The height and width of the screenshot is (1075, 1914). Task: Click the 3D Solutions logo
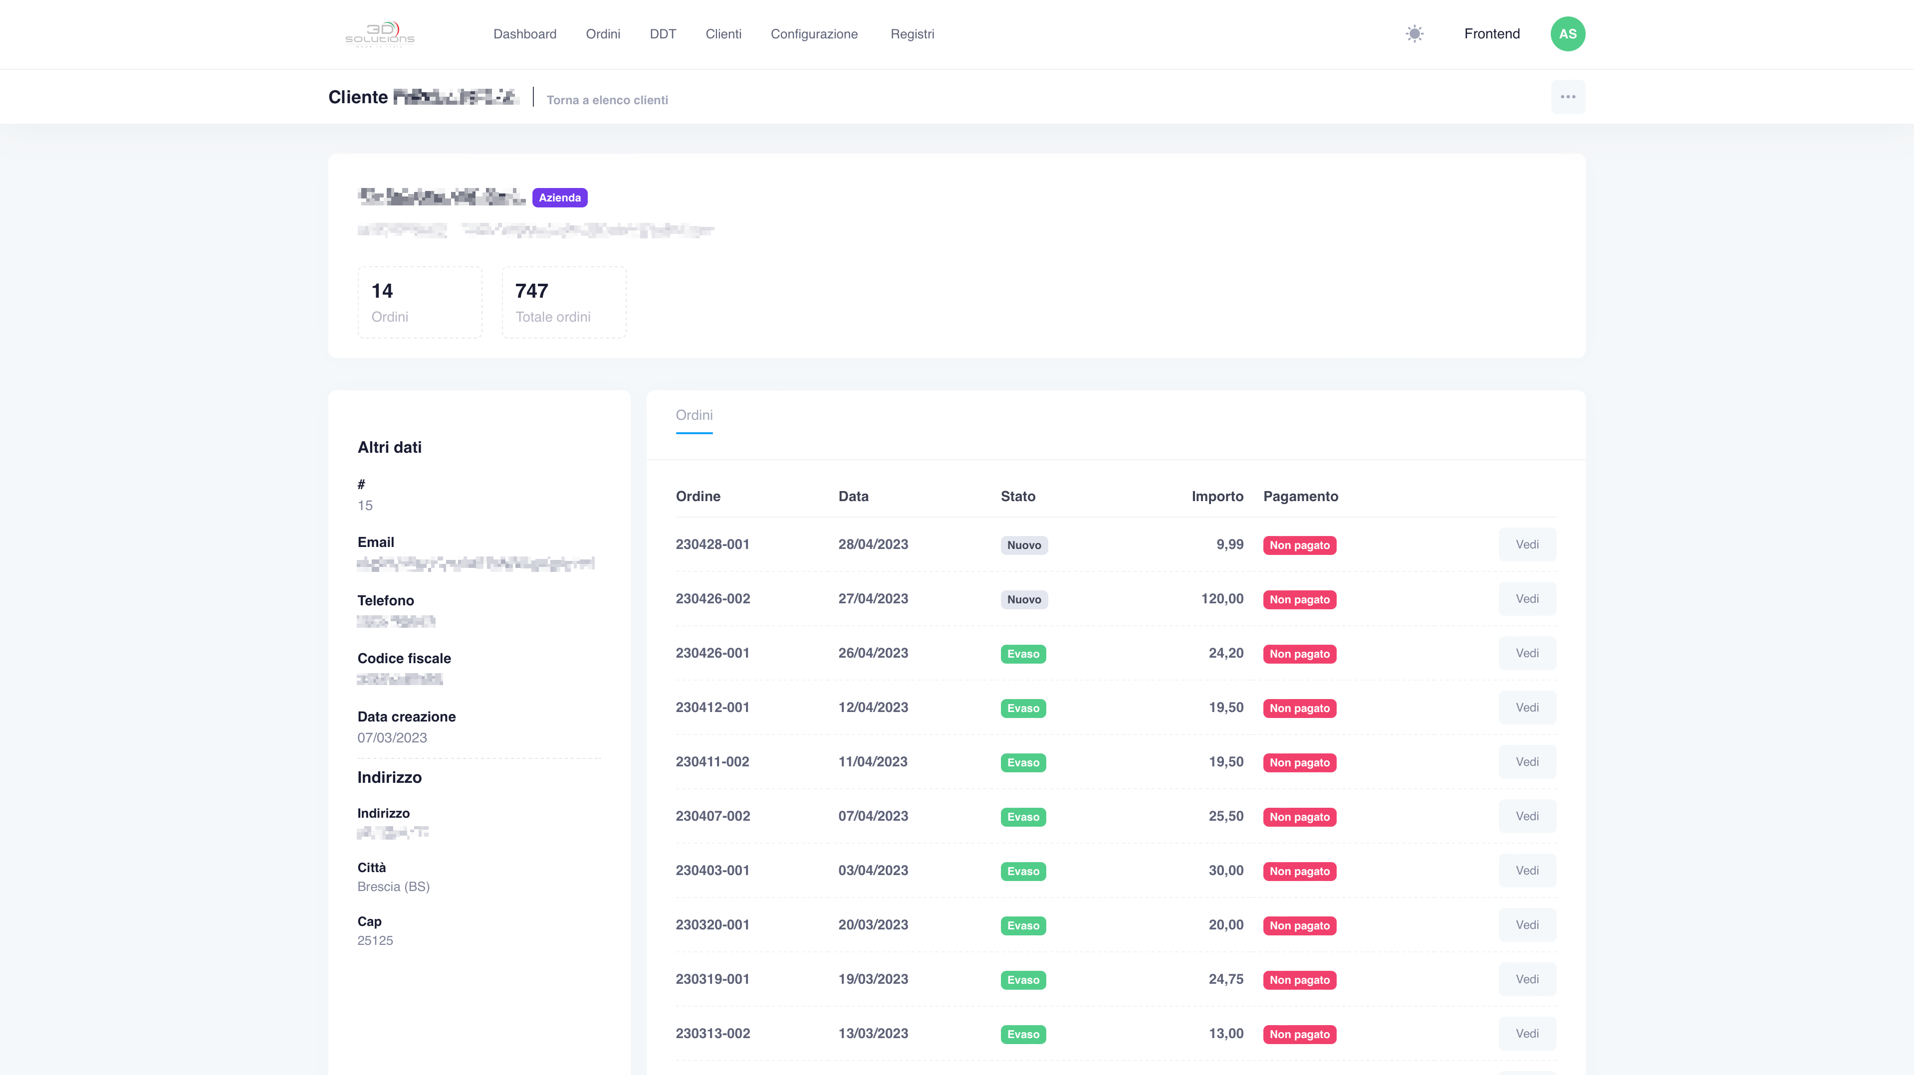380,34
